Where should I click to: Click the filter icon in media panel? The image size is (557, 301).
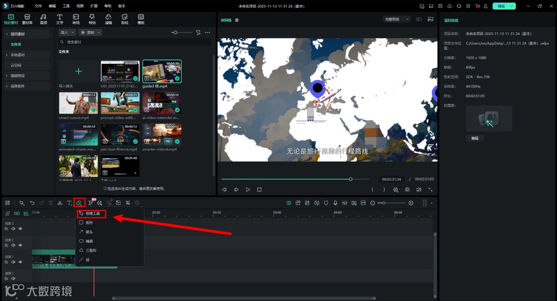(198, 32)
